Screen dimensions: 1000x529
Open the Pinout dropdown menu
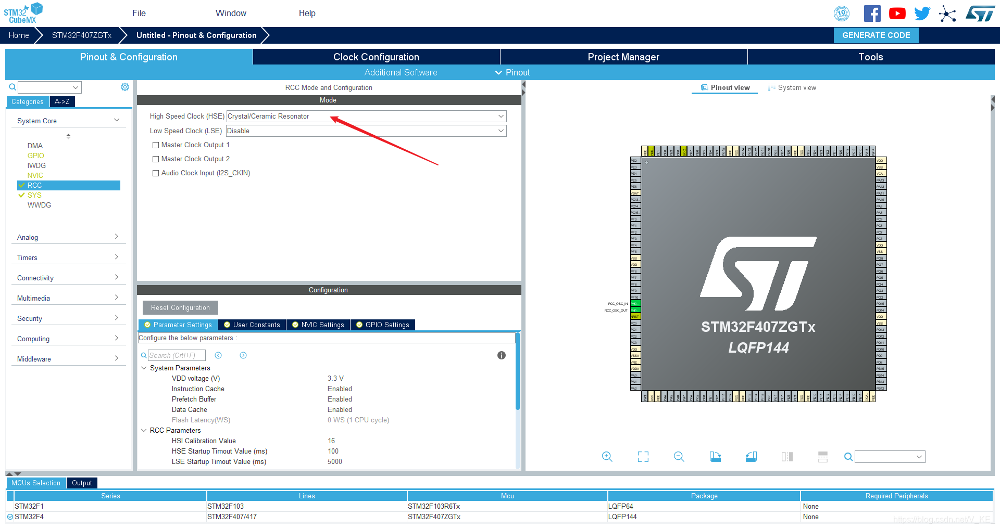click(512, 72)
